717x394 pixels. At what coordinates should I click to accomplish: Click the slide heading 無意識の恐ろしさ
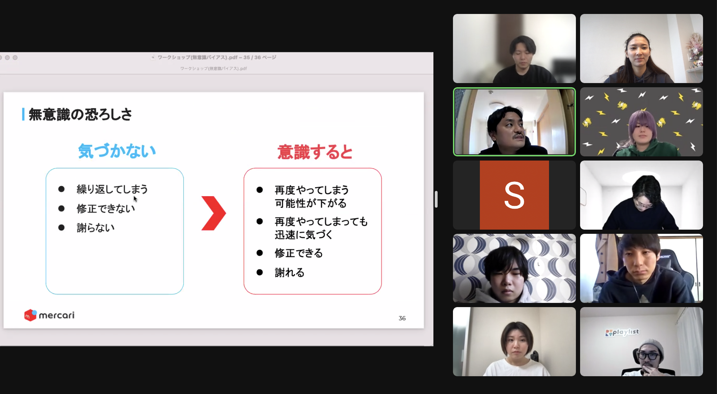[80, 114]
